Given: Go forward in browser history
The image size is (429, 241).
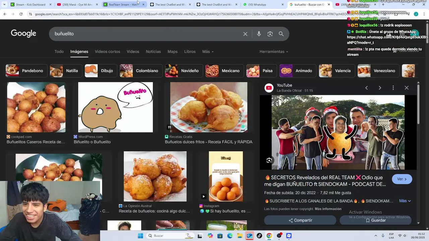Looking at the screenshot, I should click(x=13, y=14).
